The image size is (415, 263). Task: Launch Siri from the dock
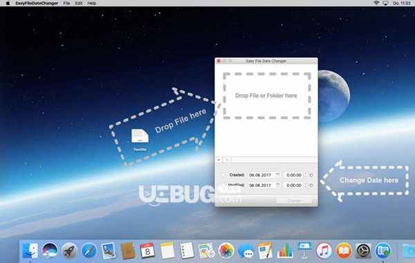50,251
